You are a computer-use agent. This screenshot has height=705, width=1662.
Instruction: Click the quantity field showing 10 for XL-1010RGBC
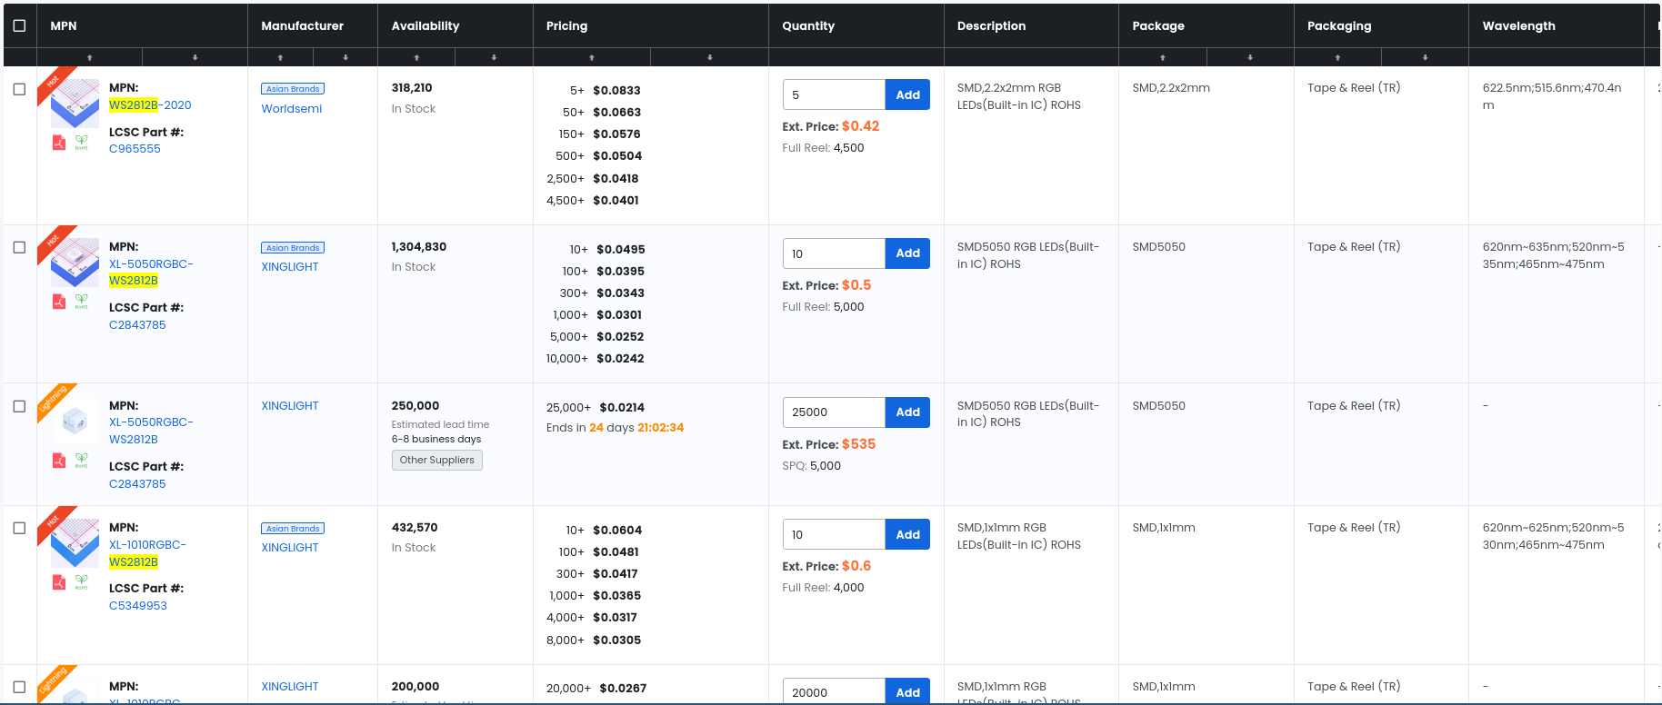833,534
